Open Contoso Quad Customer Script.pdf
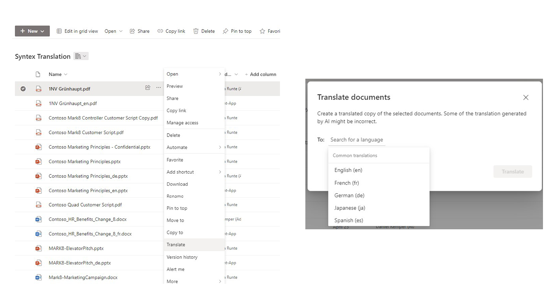Viewport: 560px width, 308px height. tap(86, 205)
